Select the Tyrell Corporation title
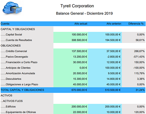The image size is (146, 114). click(x=77, y=6)
